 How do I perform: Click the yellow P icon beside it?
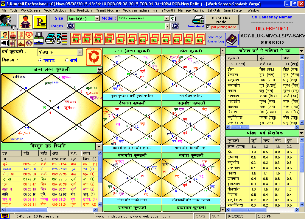40,22
